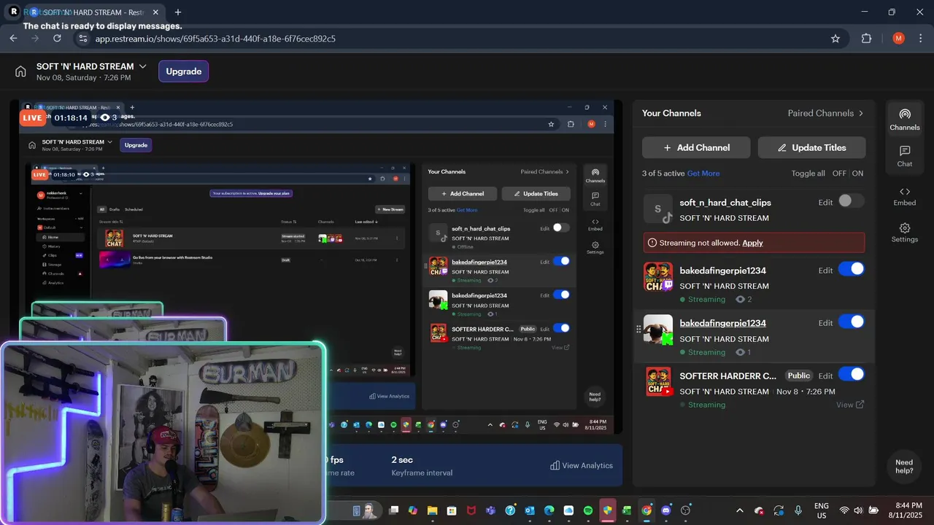
Task: Expand the SOFT 'N' HARD STREAM title dropdown
Action: (x=143, y=66)
